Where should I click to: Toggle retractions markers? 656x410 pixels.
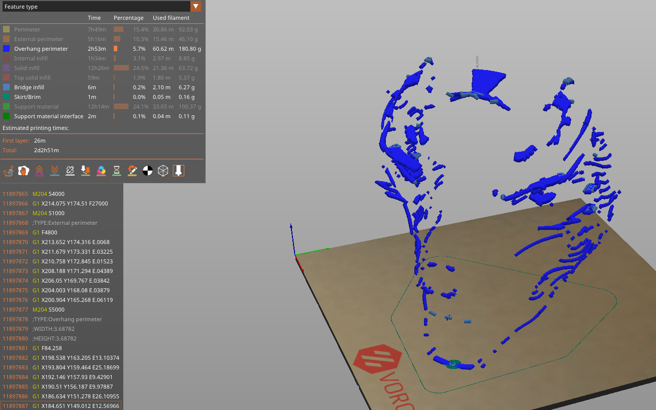coord(39,170)
